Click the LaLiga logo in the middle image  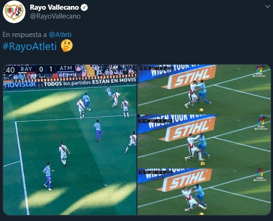tap(261, 123)
